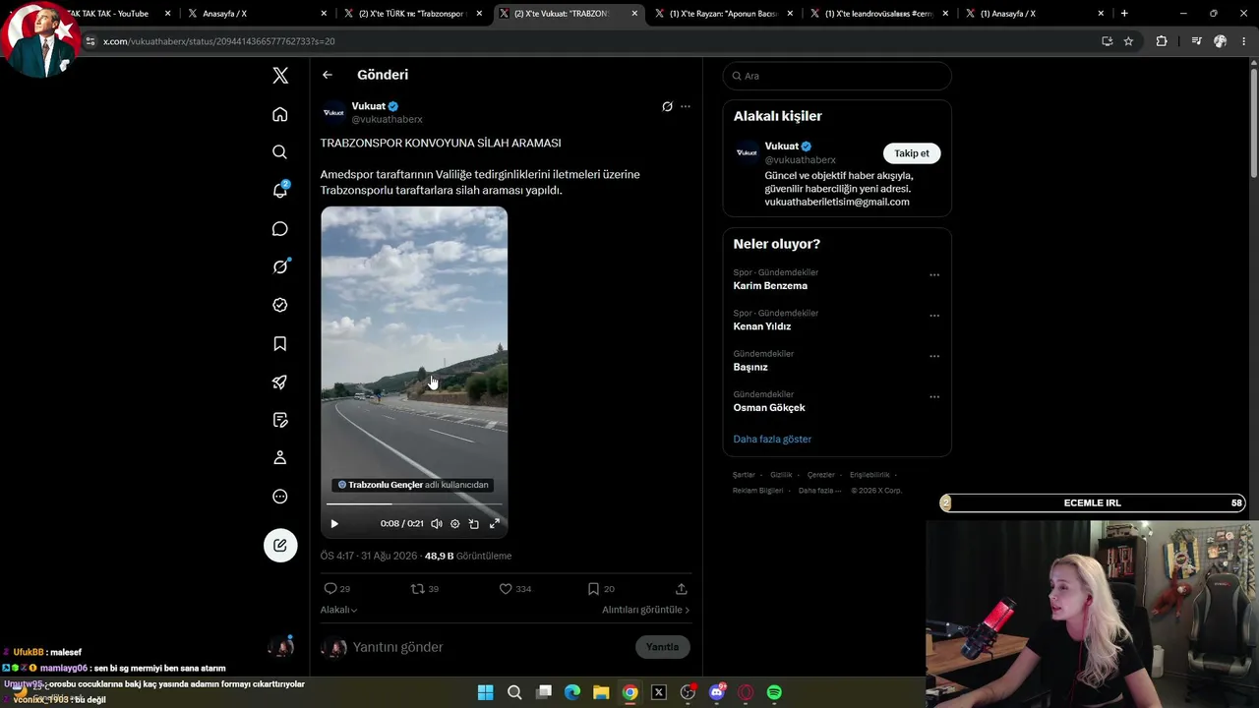Expand the video to fullscreen
The image size is (1259, 708).
click(x=495, y=524)
